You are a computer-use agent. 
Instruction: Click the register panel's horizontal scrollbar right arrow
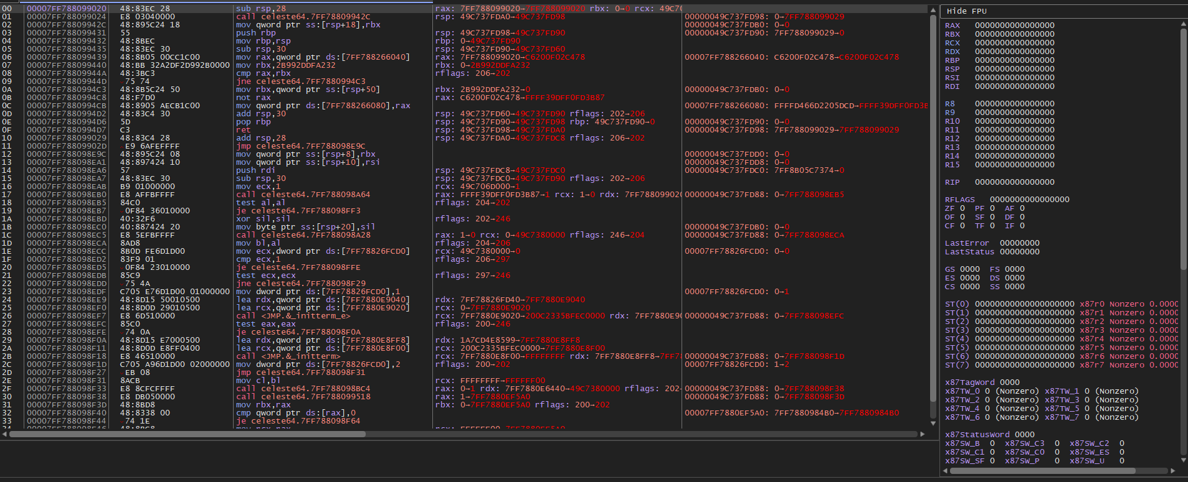point(1174,471)
